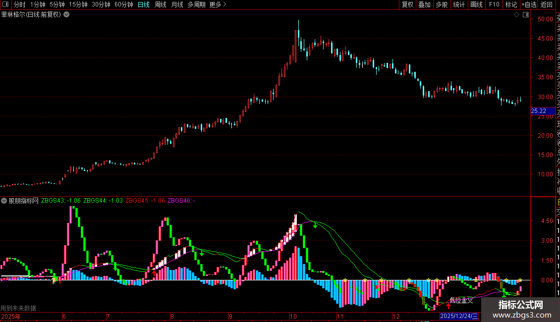
Task: Click the 用到未来数据 notice text
Action: (18, 308)
